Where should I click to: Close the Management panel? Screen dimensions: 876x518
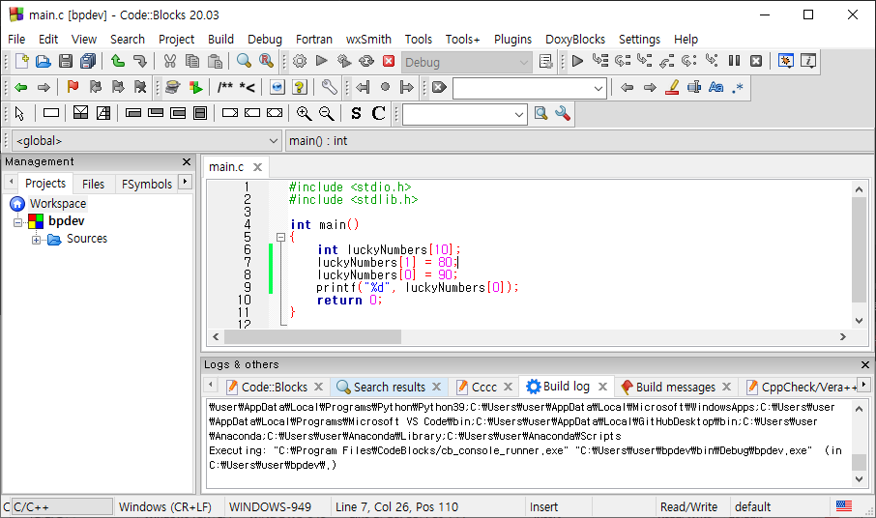tap(187, 162)
